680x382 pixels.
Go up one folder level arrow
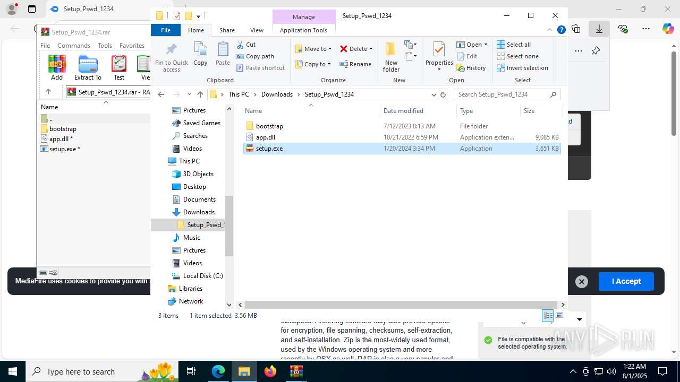(x=200, y=94)
